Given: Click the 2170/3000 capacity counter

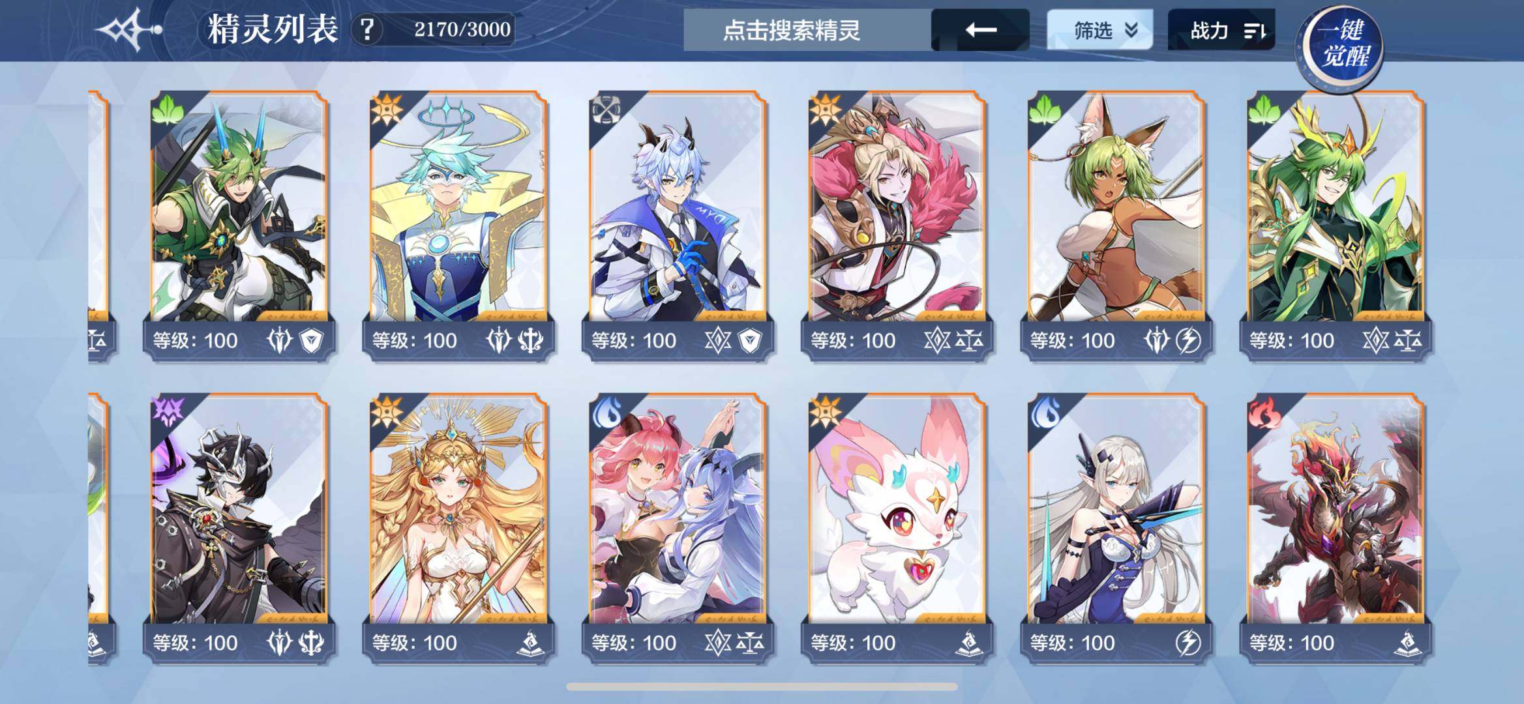Looking at the screenshot, I should click(x=462, y=29).
